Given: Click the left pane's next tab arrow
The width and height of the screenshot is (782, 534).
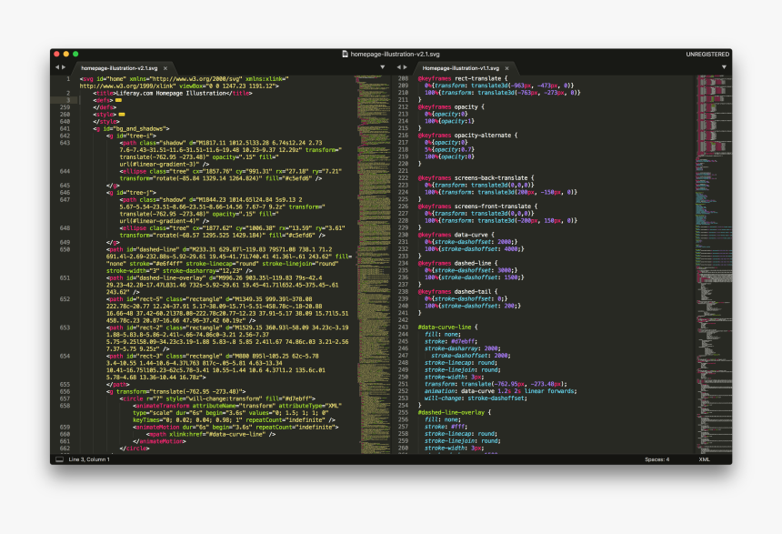Looking at the screenshot, I should (63, 67).
